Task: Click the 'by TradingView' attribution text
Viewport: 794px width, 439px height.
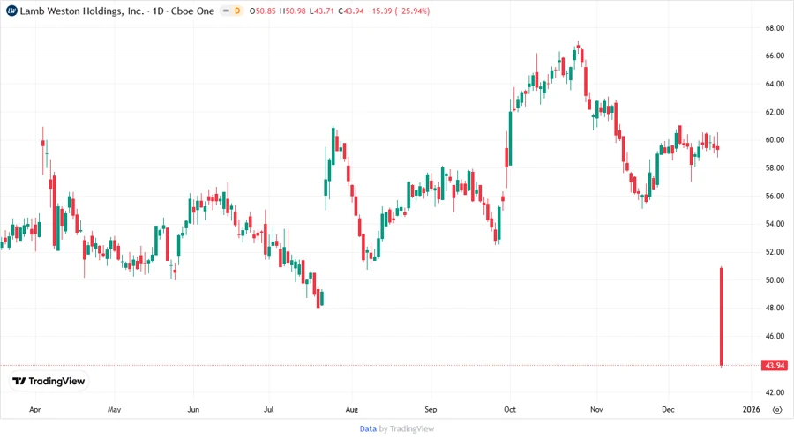Action: click(x=407, y=429)
